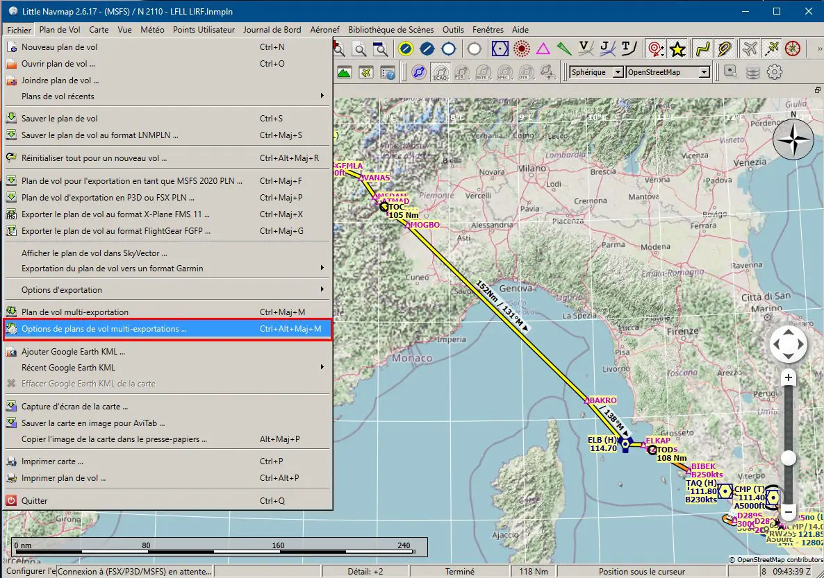Show VOR stations hexagon icon
Viewport: 824px width, 578px height.
point(500,49)
